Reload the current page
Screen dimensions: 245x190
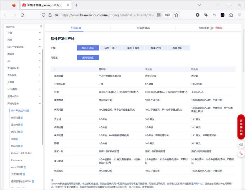point(22,15)
